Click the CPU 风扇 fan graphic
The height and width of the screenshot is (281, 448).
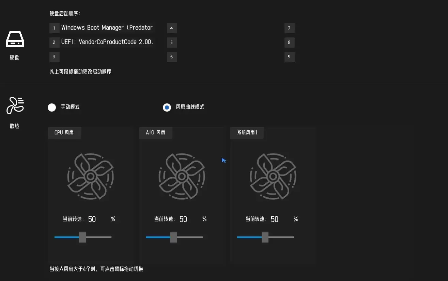pyautogui.click(x=90, y=176)
